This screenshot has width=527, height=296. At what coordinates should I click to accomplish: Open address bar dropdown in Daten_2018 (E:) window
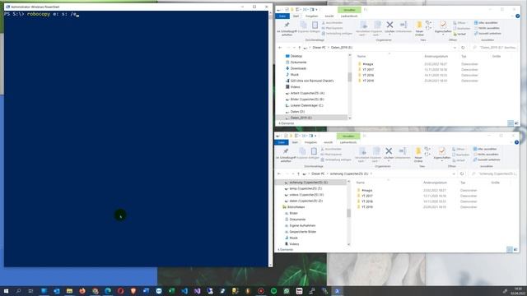click(x=455, y=48)
